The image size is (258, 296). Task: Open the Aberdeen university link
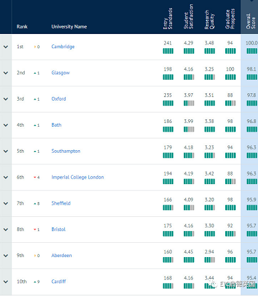pyautogui.click(x=62, y=256)
